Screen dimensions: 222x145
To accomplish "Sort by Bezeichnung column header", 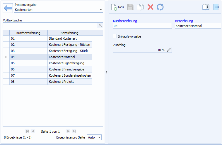I will coord(69,33).
